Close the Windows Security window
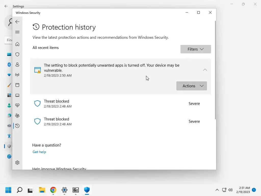The height and width of the screenshot is (196, 261). tap(210, 13)
